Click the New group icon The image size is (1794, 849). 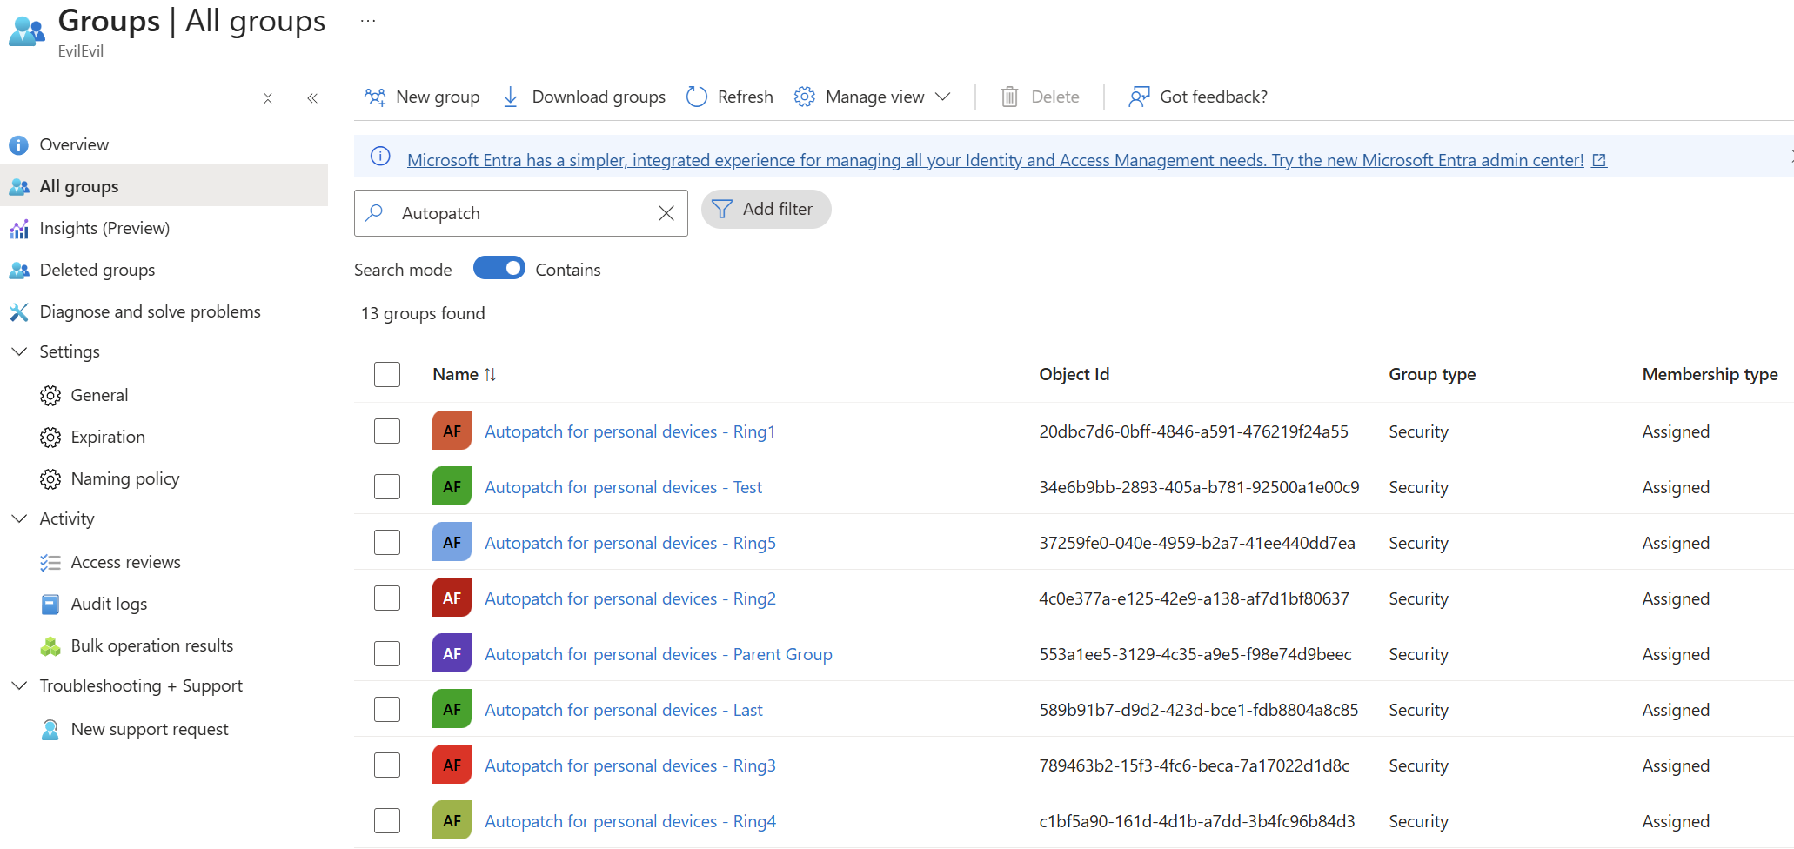click(x=375, y=97)
